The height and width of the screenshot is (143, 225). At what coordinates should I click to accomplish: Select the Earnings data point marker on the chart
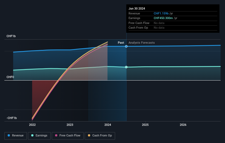[126, 67]
